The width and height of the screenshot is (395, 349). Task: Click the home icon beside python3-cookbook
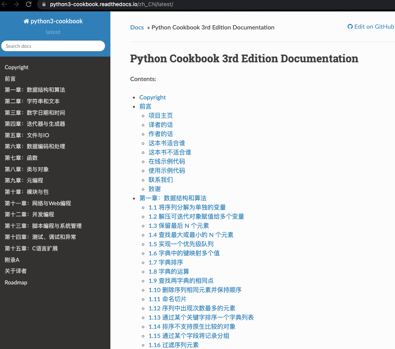pyautogui.click(x=26, y=21)
